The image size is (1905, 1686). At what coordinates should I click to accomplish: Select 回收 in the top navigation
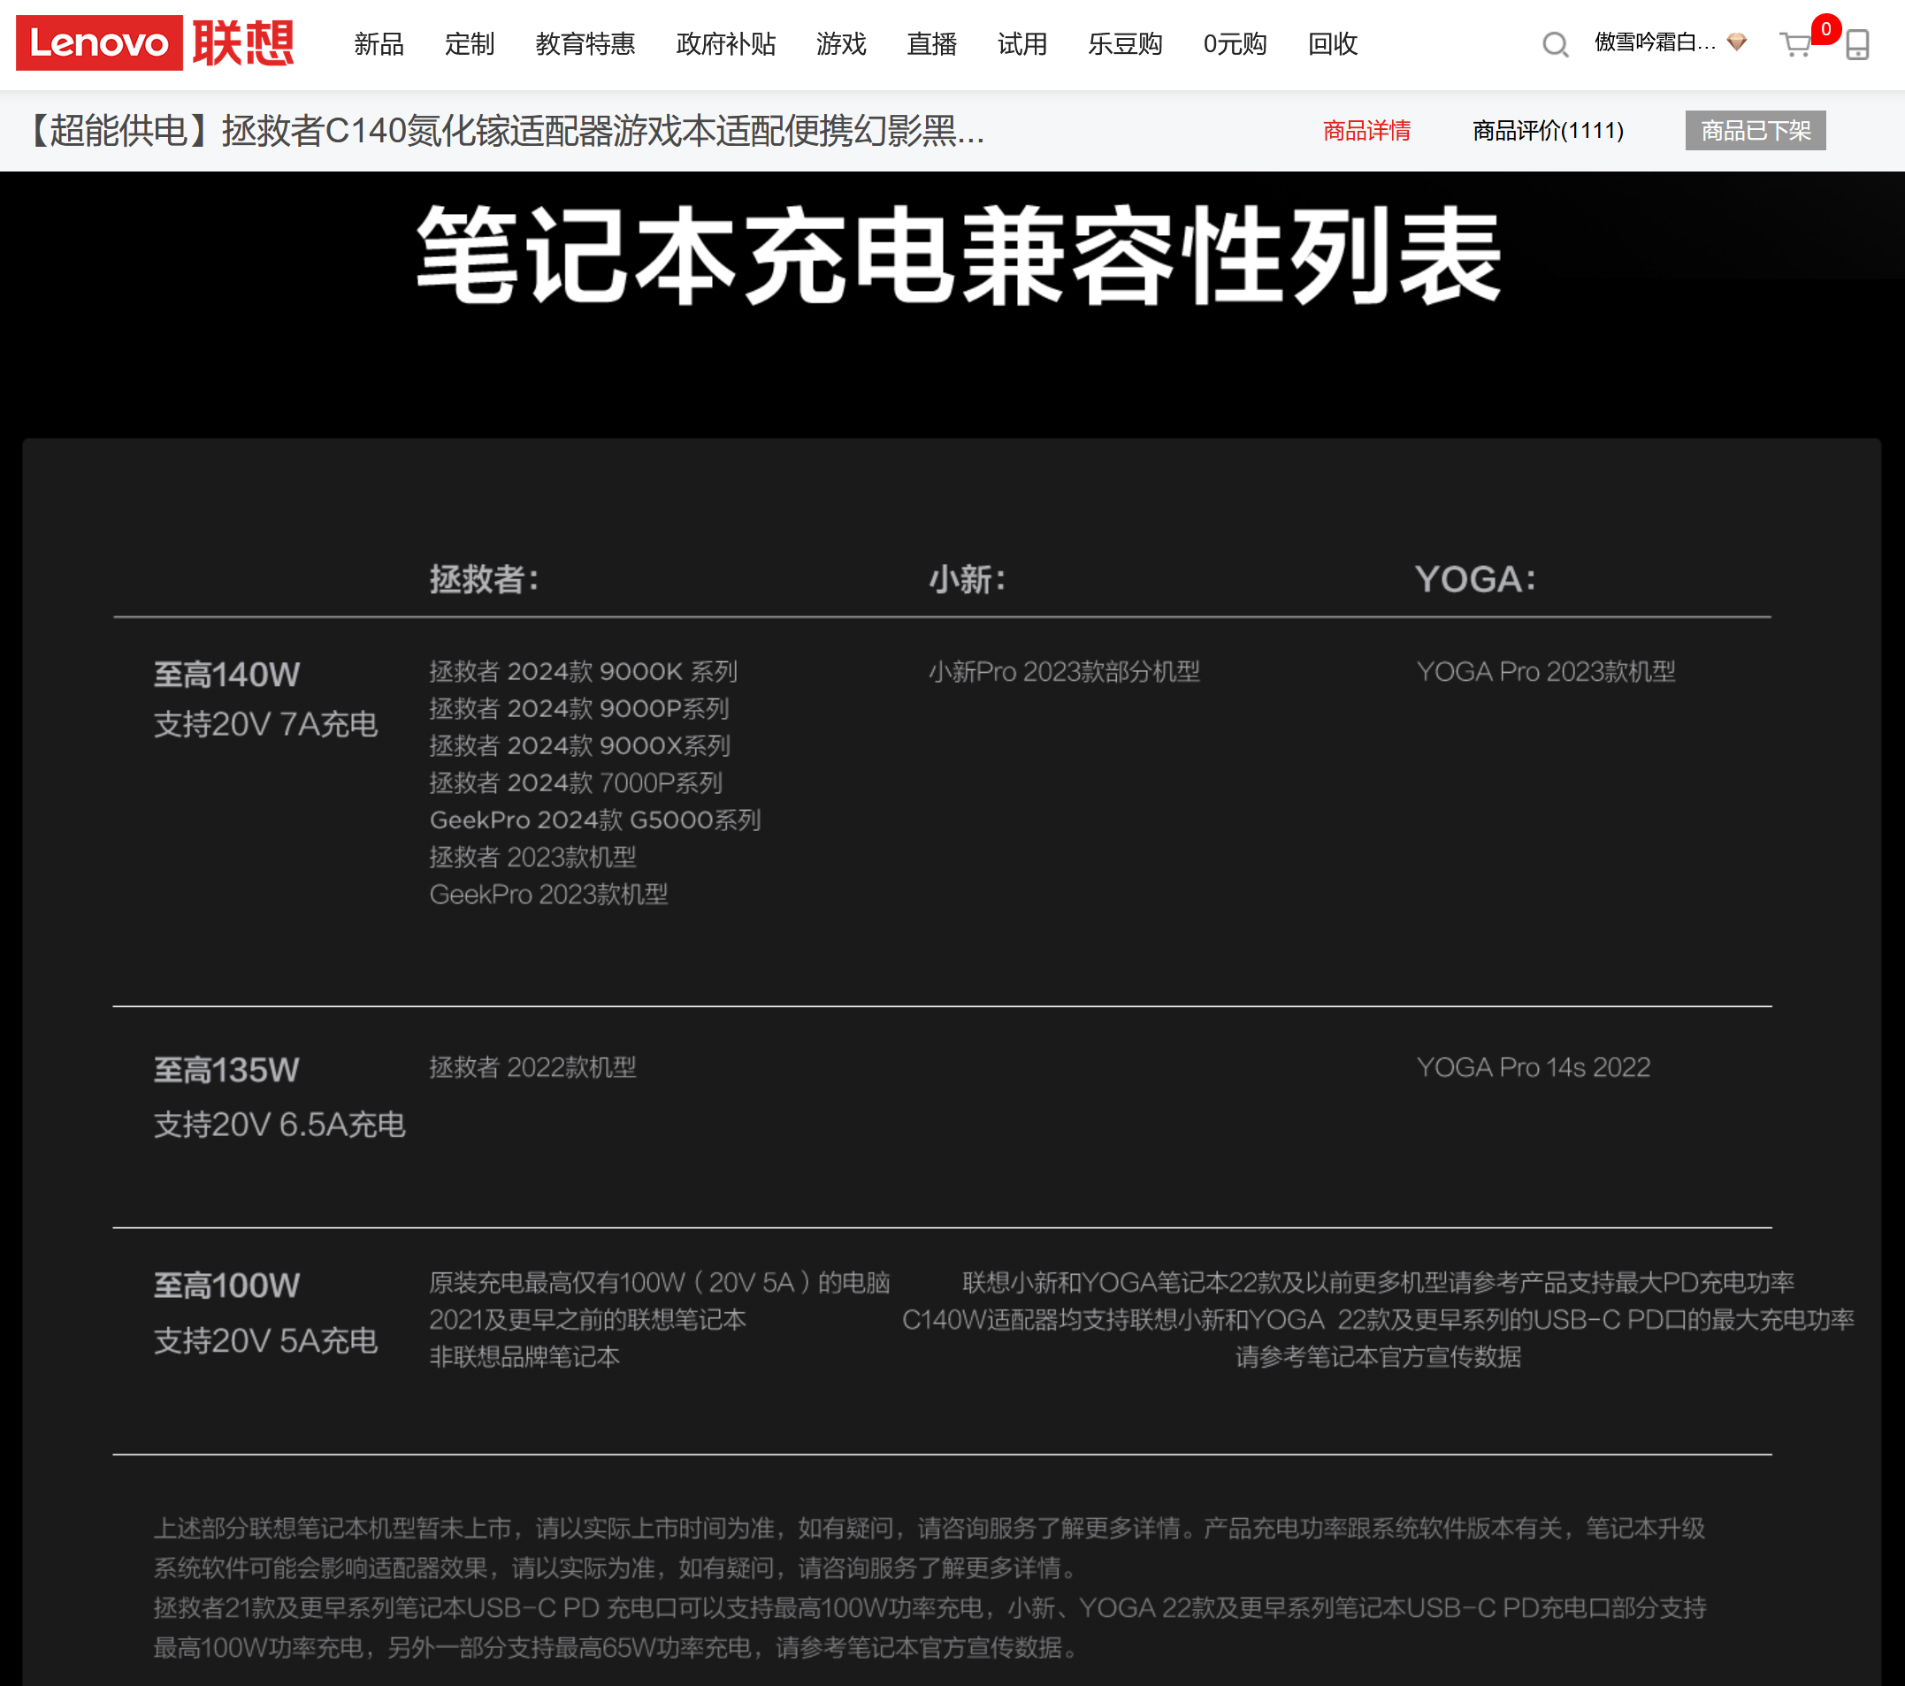[x=1332, y=44]
